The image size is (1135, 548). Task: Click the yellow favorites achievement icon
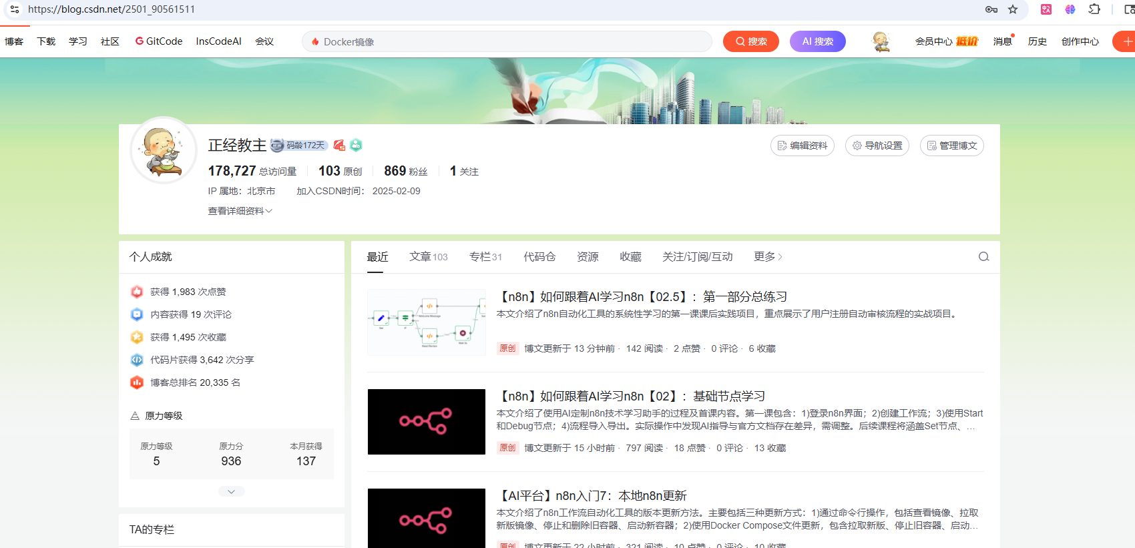pos(137,337)
